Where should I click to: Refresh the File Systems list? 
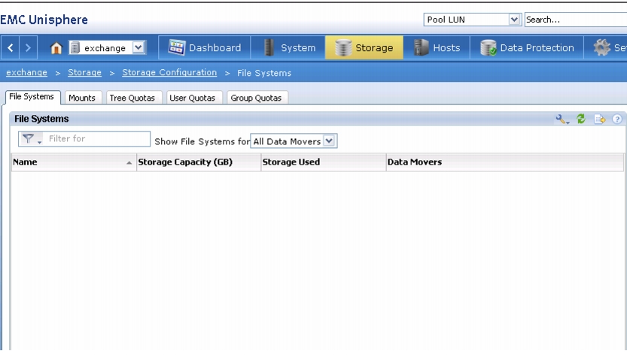click(581, 119)
